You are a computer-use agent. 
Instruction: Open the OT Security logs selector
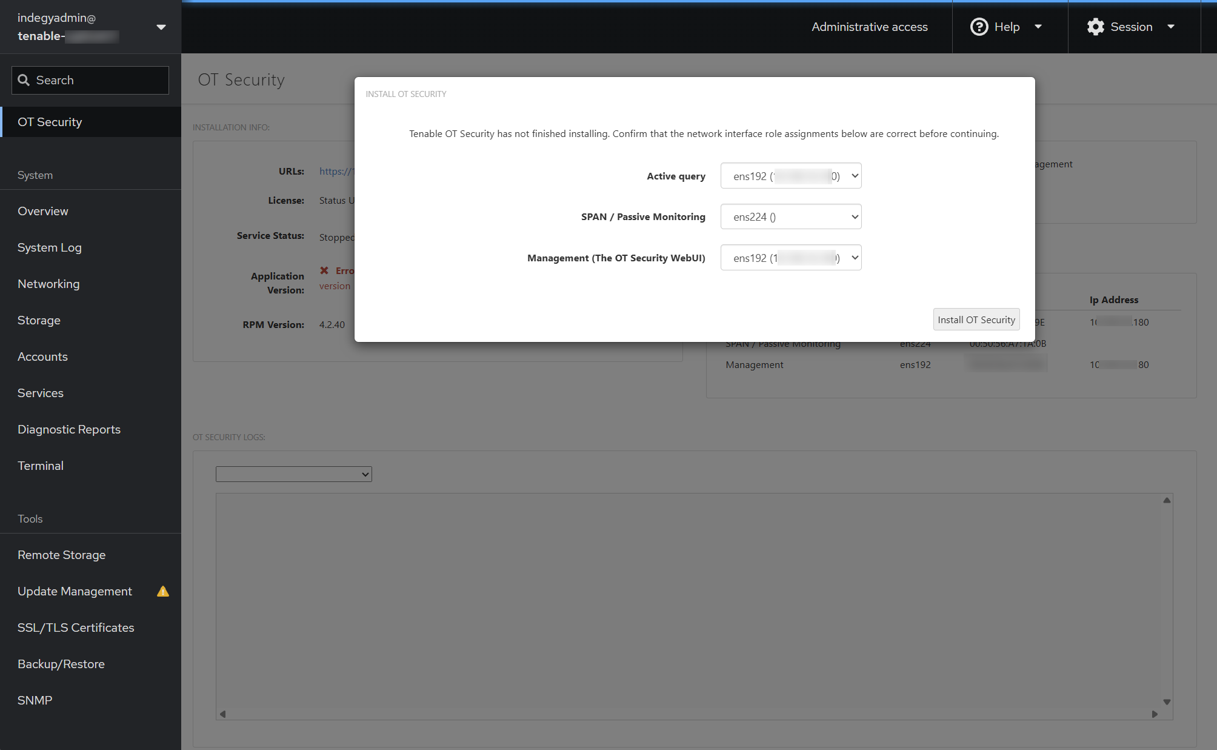[x=293, y=474]
